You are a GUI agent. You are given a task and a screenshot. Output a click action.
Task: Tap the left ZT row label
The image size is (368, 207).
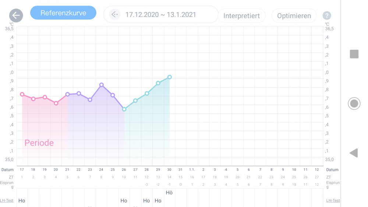coord(11,177)
